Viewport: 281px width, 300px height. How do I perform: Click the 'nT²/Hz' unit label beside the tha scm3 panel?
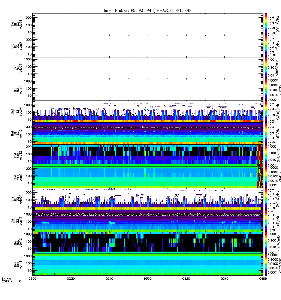click(x=277, y=46)
